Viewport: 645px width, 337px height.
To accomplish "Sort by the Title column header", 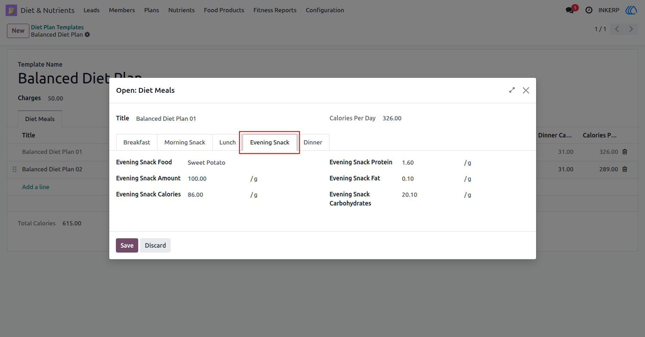I will click(x=29, y=135).
